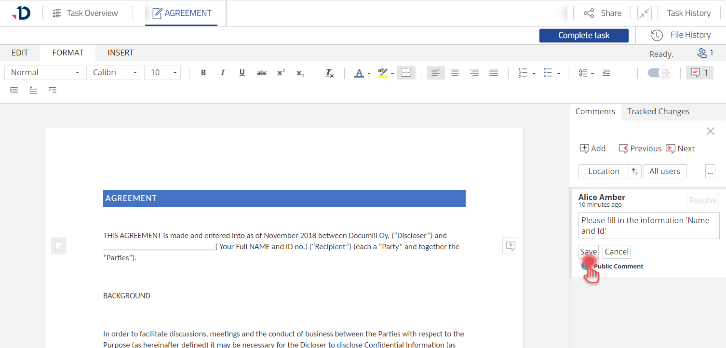Clear text formatting

click(x=329, y=73)
